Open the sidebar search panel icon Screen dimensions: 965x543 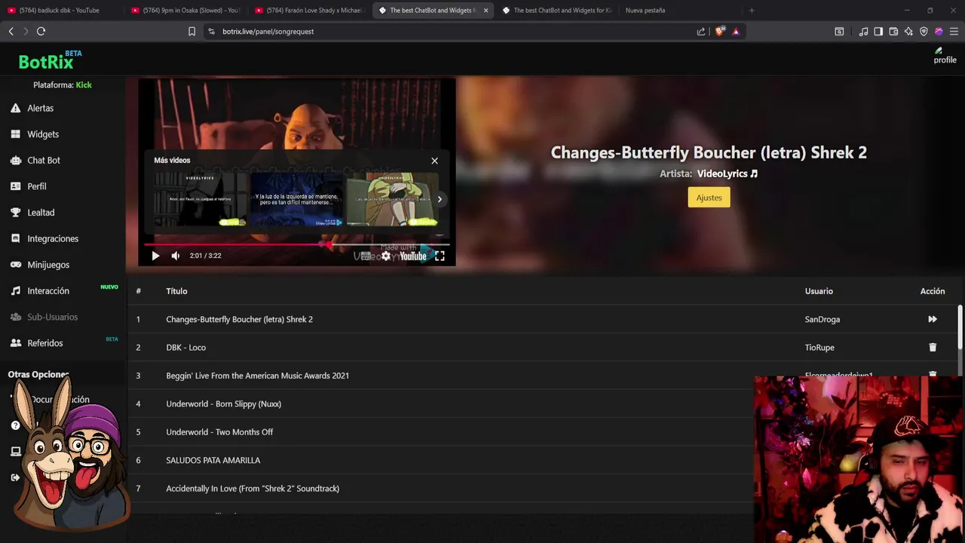coord(839,31)
